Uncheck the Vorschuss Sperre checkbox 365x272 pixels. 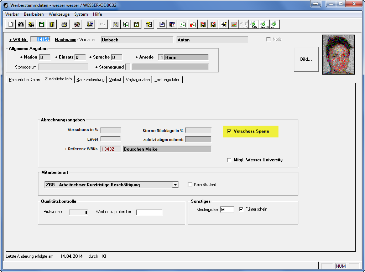click(x=229, y=131)
